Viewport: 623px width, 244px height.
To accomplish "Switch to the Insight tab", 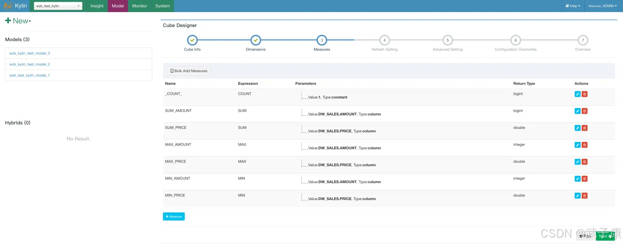I will pyautogui.click(x=97, y=6).
